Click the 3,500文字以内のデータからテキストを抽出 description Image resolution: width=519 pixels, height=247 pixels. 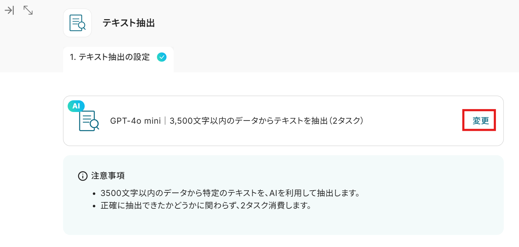pyautogui.click(x=248, y=121)
